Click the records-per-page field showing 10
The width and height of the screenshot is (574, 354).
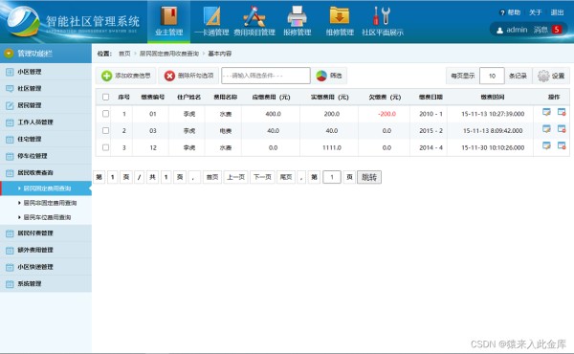pos(492,76)
